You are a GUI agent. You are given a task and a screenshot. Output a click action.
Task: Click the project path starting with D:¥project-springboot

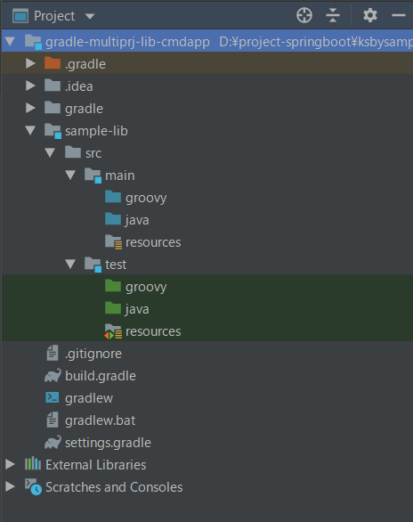click(x=316, y=42)
